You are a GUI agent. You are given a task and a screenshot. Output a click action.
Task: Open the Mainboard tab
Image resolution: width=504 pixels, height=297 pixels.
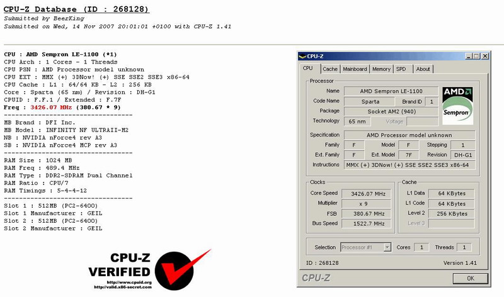click(355, 69)
